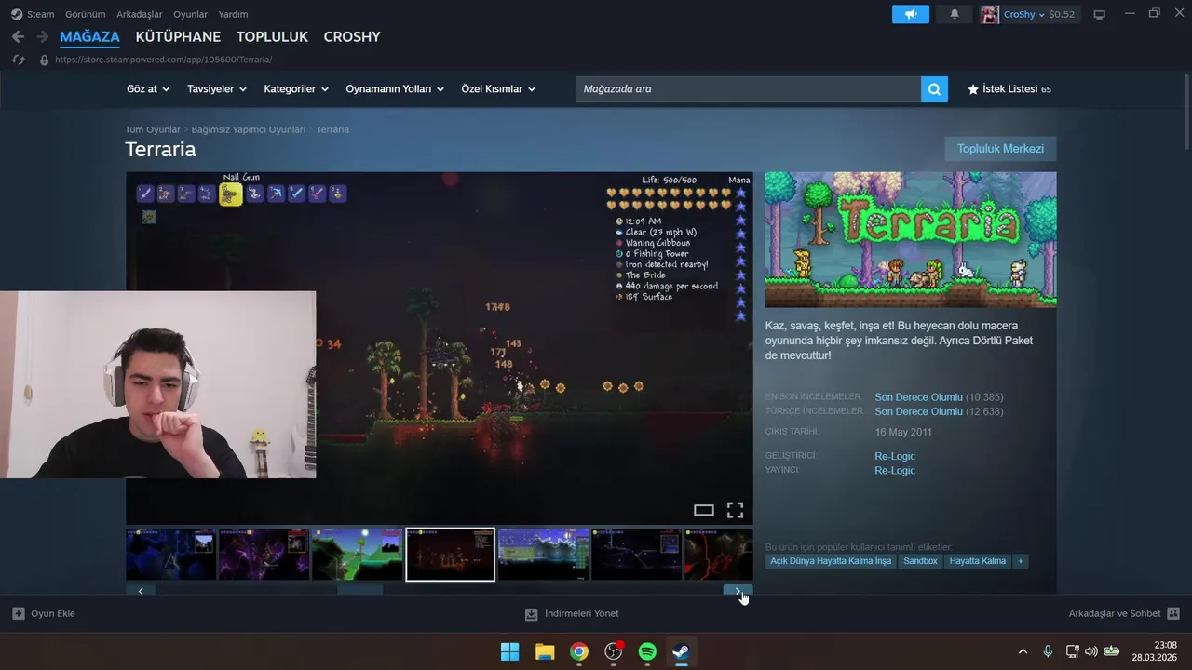Click the Hayatta Kalma tag
Screen dimensions: 1192x670
coord(978,561)
